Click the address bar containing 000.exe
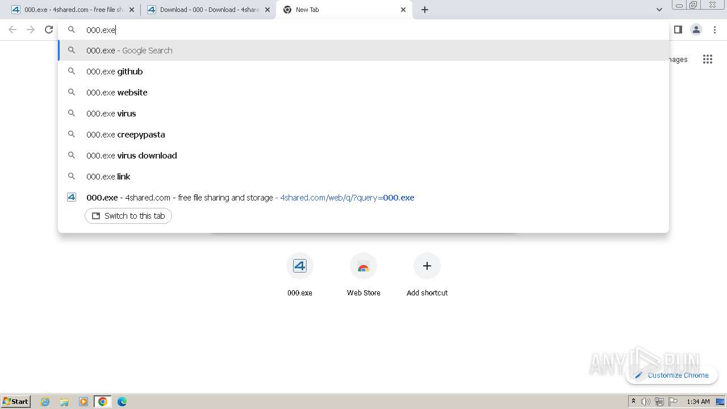This screenshot has height=409, width=727. click(x=363, y=30)
